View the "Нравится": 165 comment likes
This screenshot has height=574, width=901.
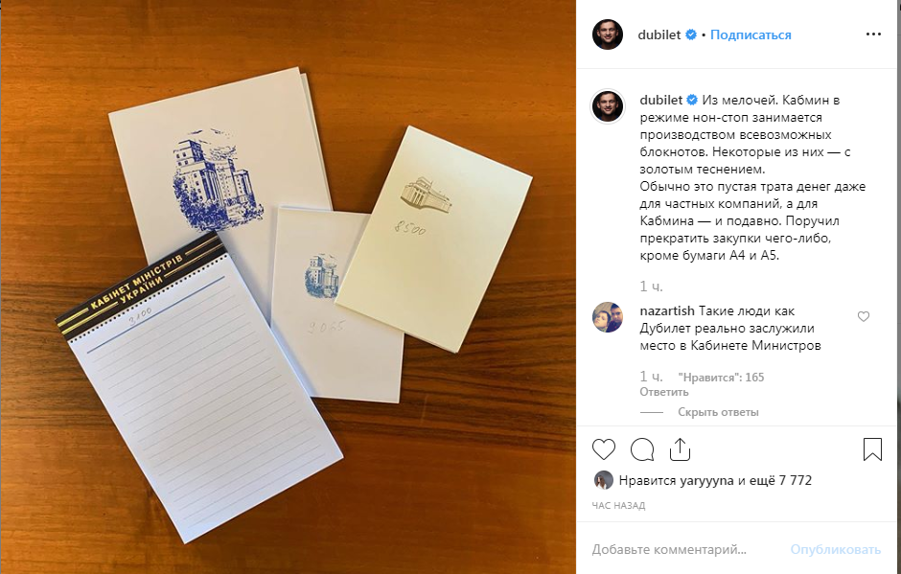coord(721,378)
